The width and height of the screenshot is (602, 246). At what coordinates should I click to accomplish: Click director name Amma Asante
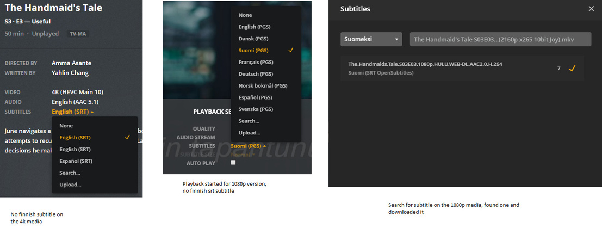pos(71,63)
